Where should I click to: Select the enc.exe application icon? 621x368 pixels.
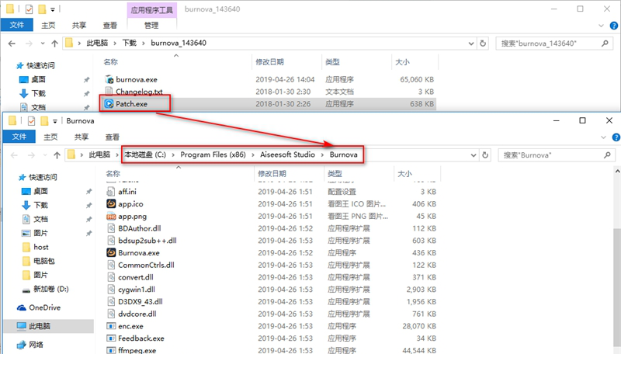tap(111, 326)
